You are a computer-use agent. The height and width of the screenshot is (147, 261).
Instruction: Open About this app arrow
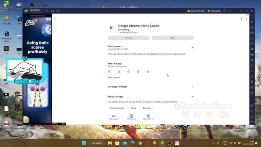192,96
